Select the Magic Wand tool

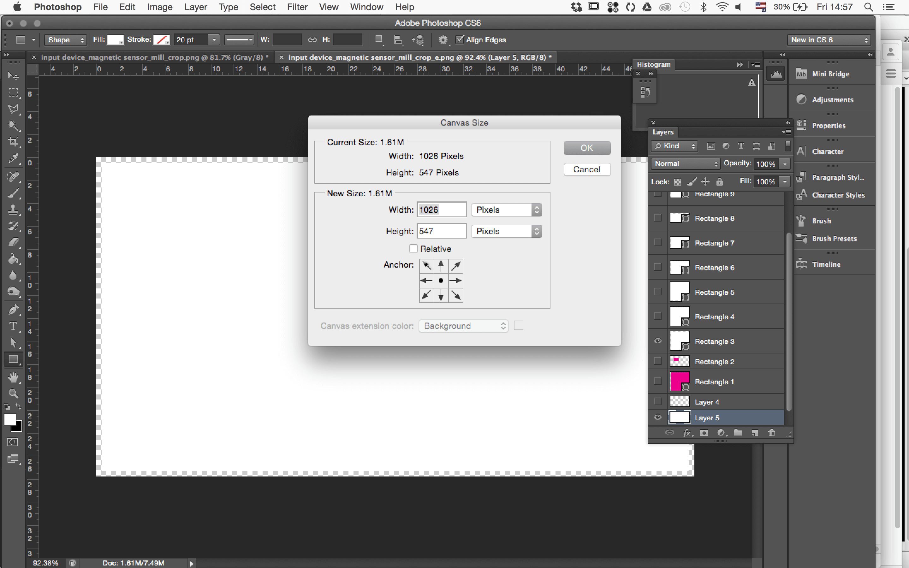(x=14, y=126)
